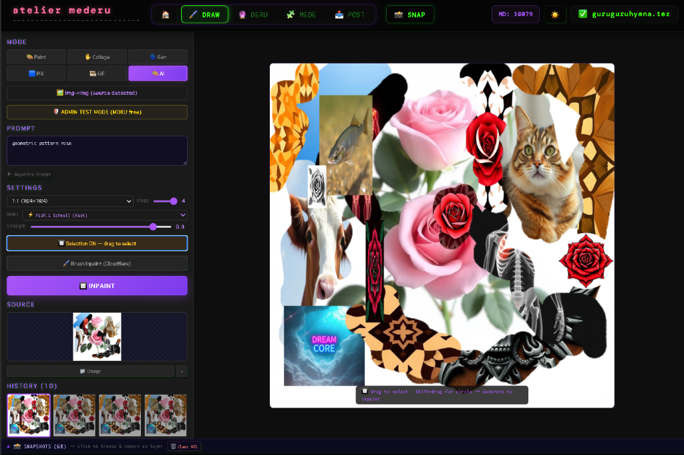The image size is (684, 455).
Task: Expand the SNAPSHOTS (68) bar arrow
Action: tap(8, 446)
